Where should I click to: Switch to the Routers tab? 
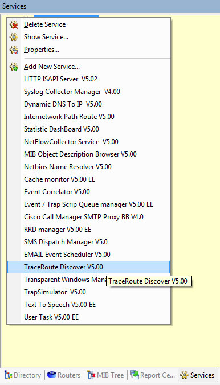64,375
